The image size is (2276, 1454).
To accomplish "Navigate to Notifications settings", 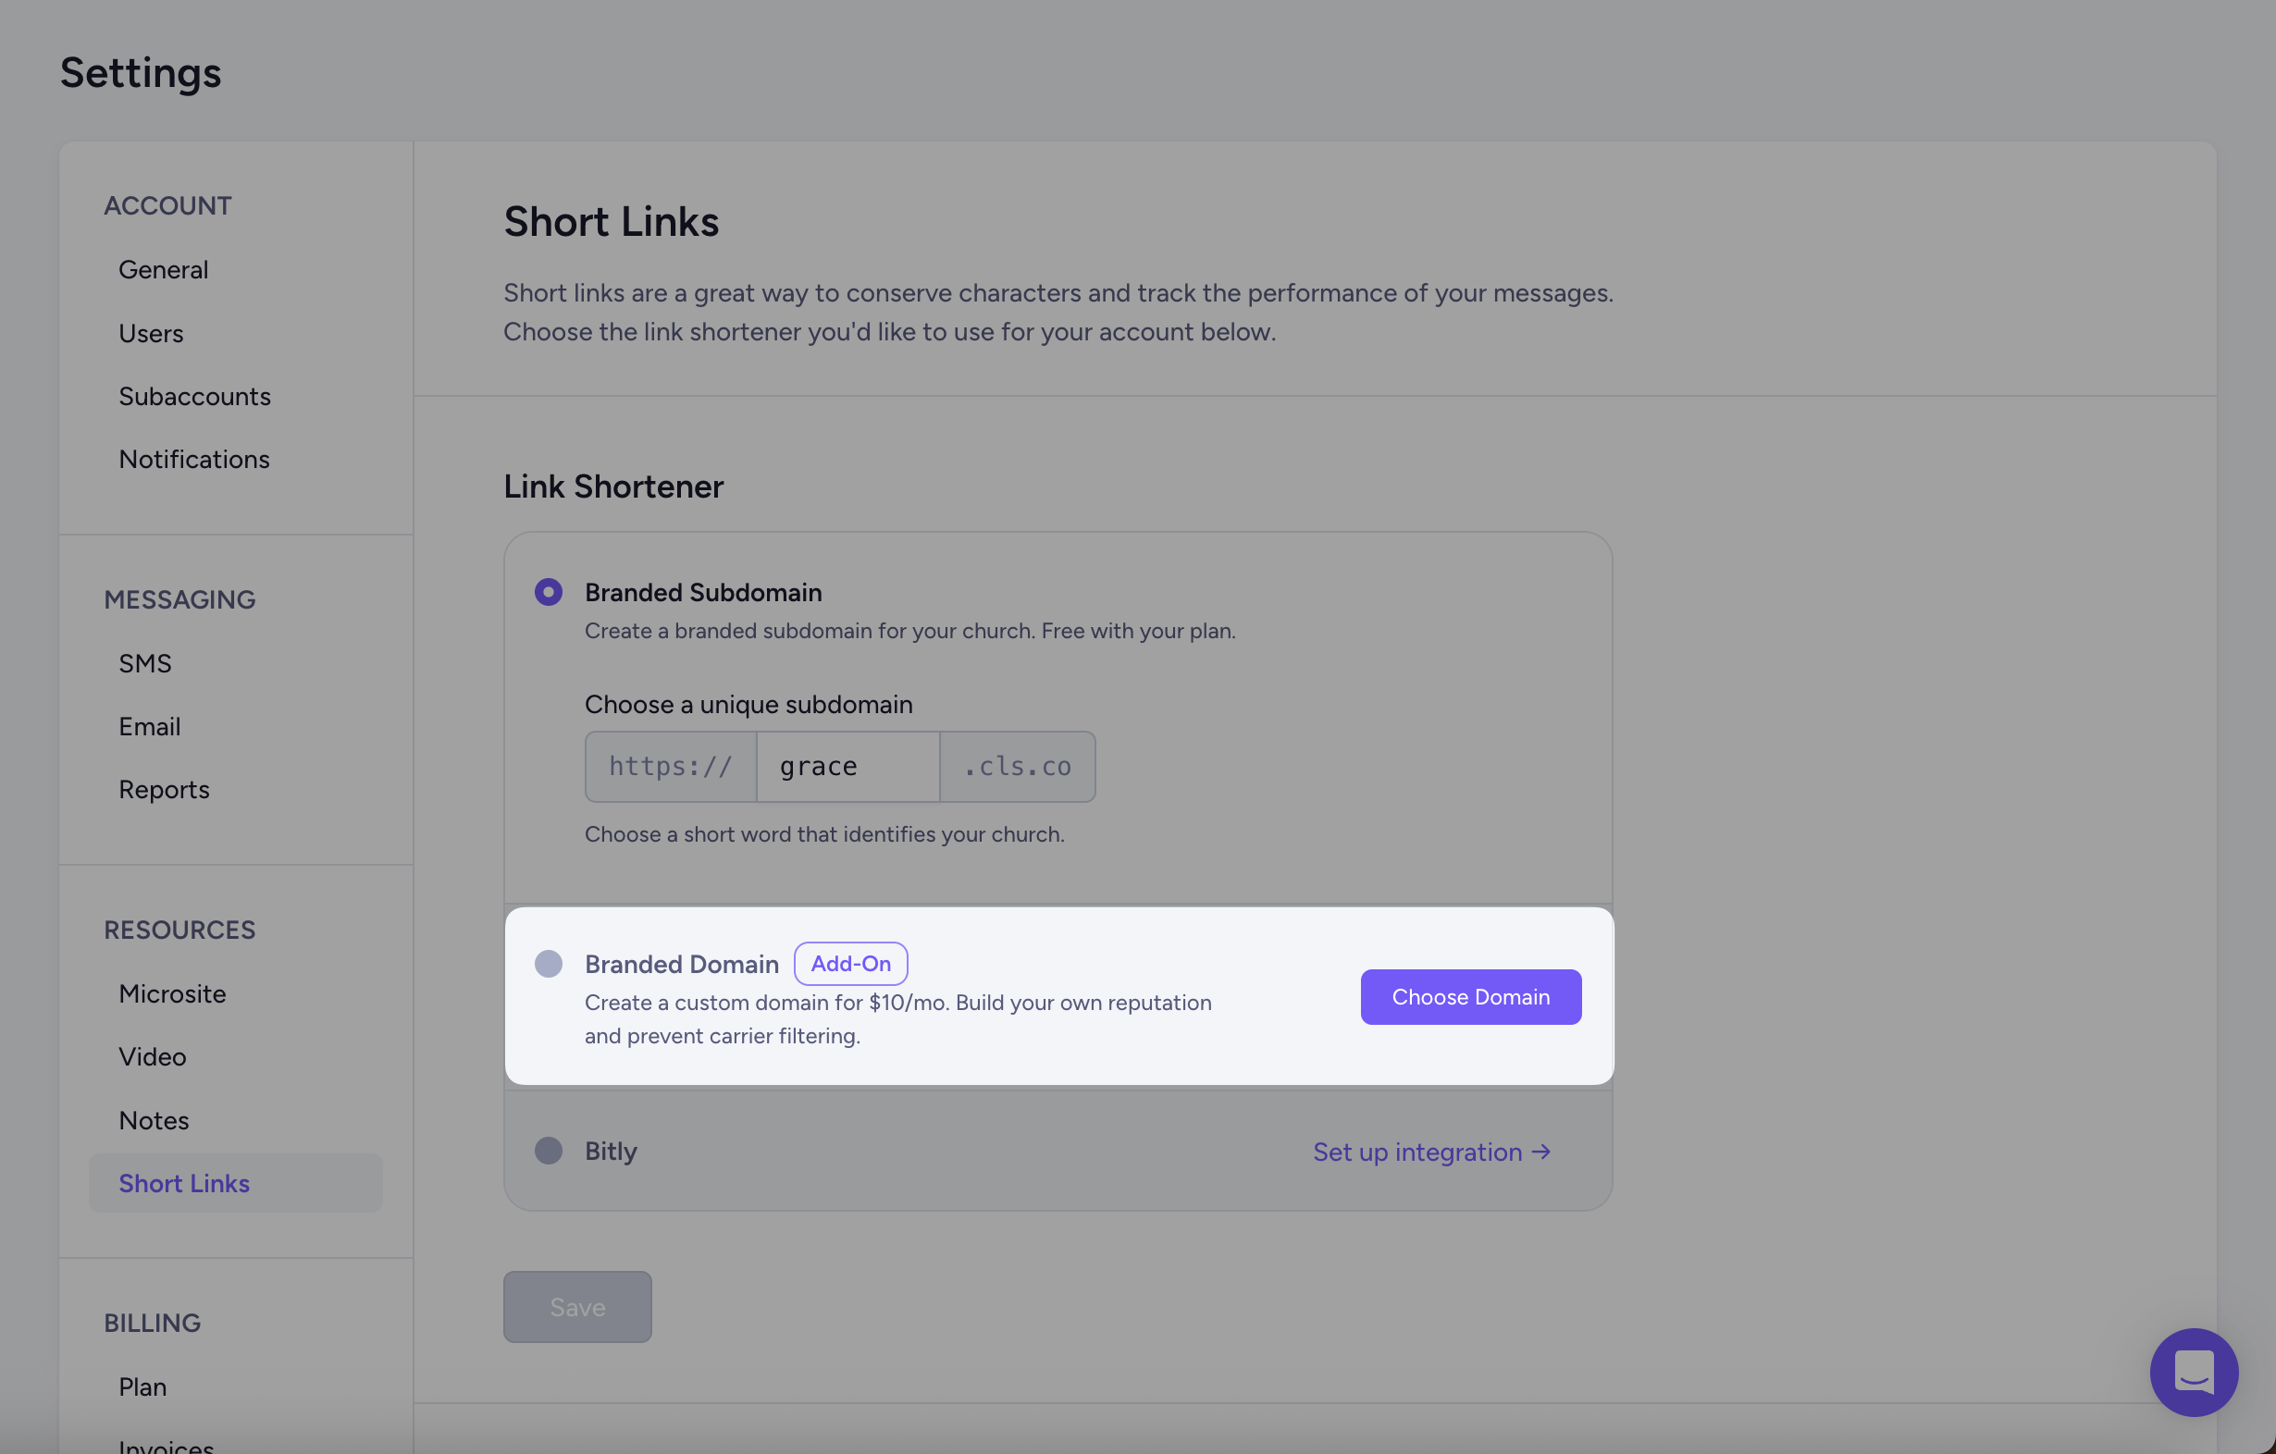I will point(193,459).
